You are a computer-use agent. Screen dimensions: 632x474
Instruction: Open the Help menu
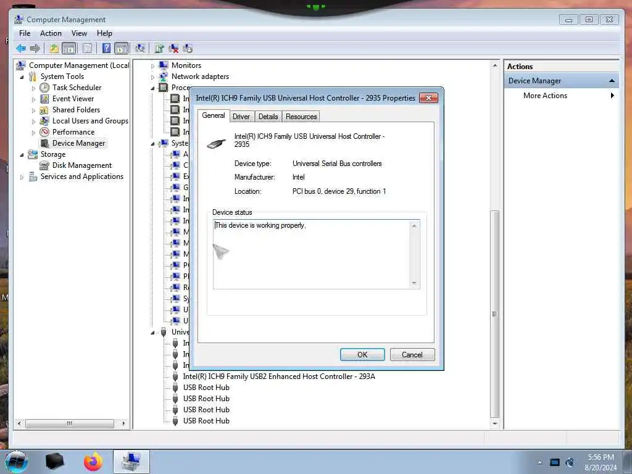point(104,33)
